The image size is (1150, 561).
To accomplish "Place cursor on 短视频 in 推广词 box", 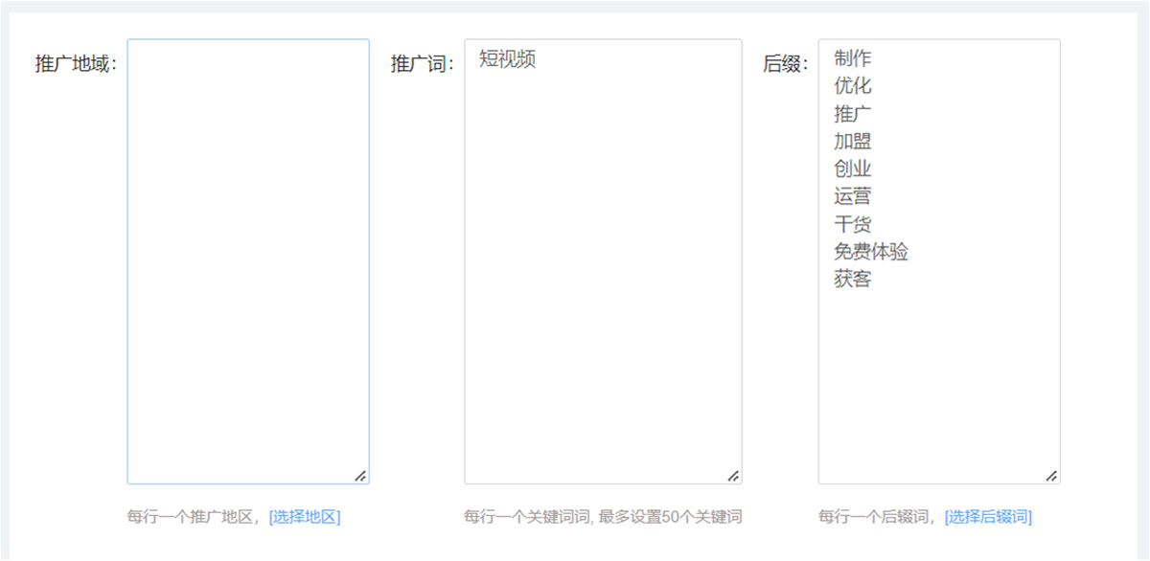I will (507, 59).
